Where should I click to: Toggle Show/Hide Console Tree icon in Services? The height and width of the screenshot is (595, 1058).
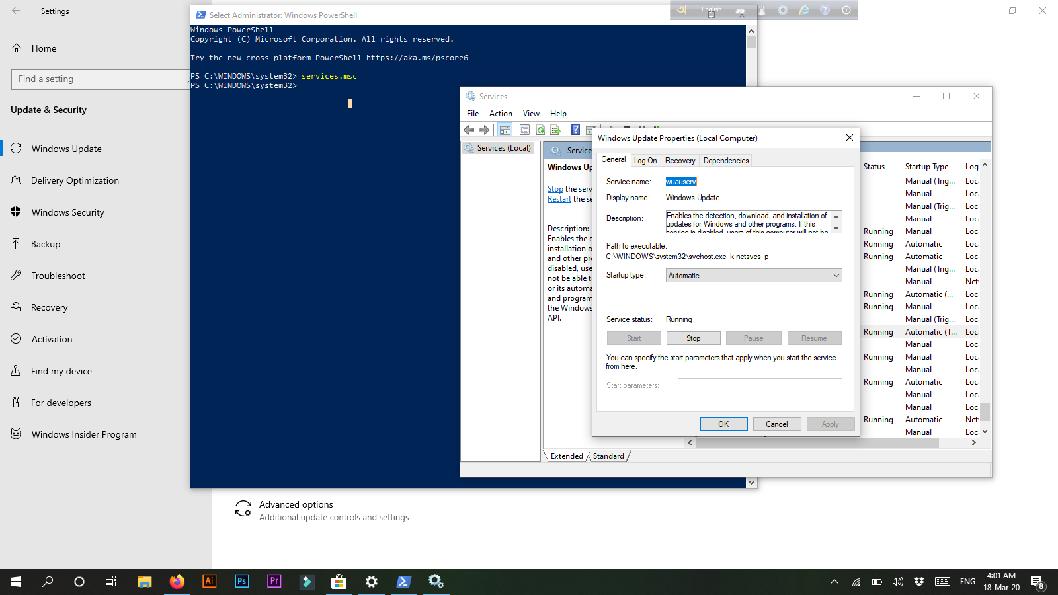(505, 130)
